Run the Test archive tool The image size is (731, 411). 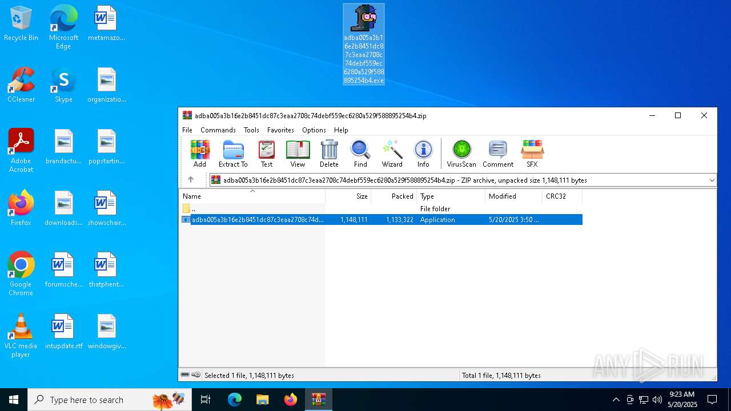267,154
